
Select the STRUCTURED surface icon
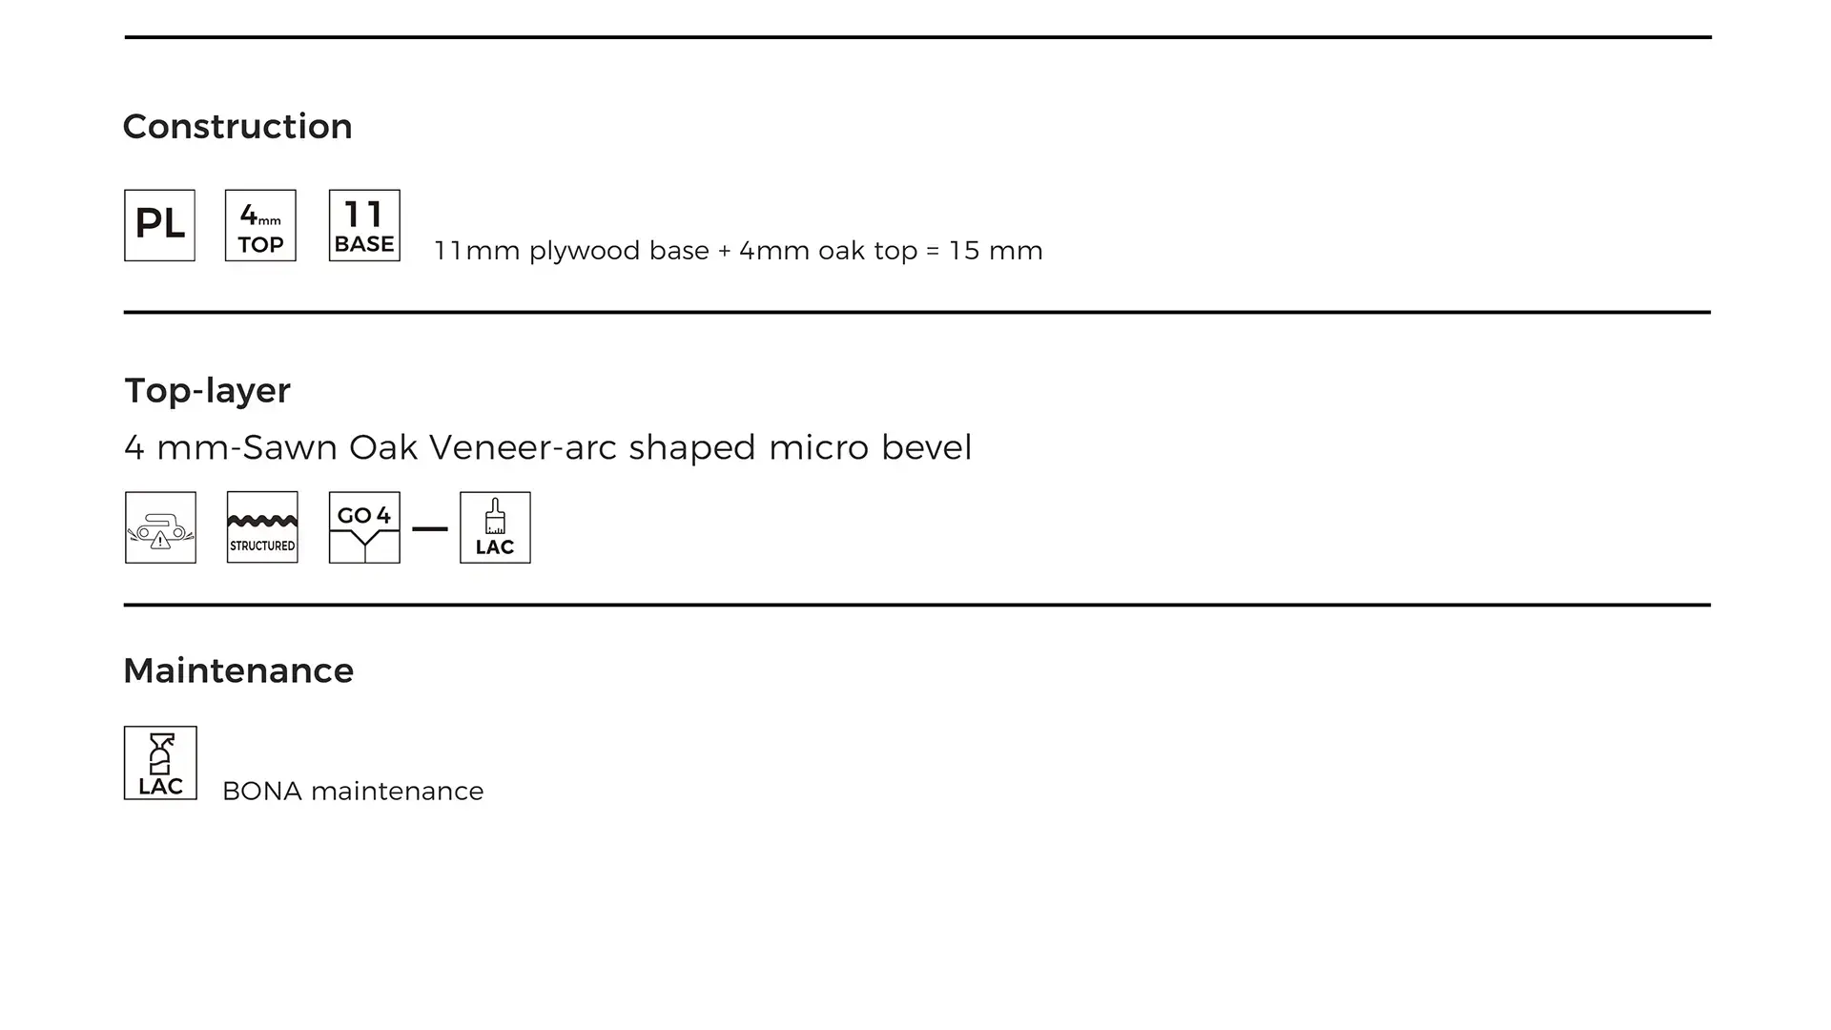(x=262, y=527)
